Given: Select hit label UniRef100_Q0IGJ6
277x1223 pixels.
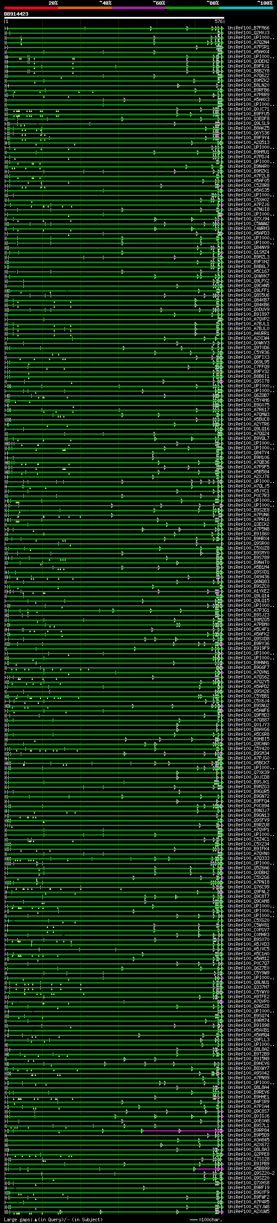Looking at the screenshot, I should point(248,1116).
